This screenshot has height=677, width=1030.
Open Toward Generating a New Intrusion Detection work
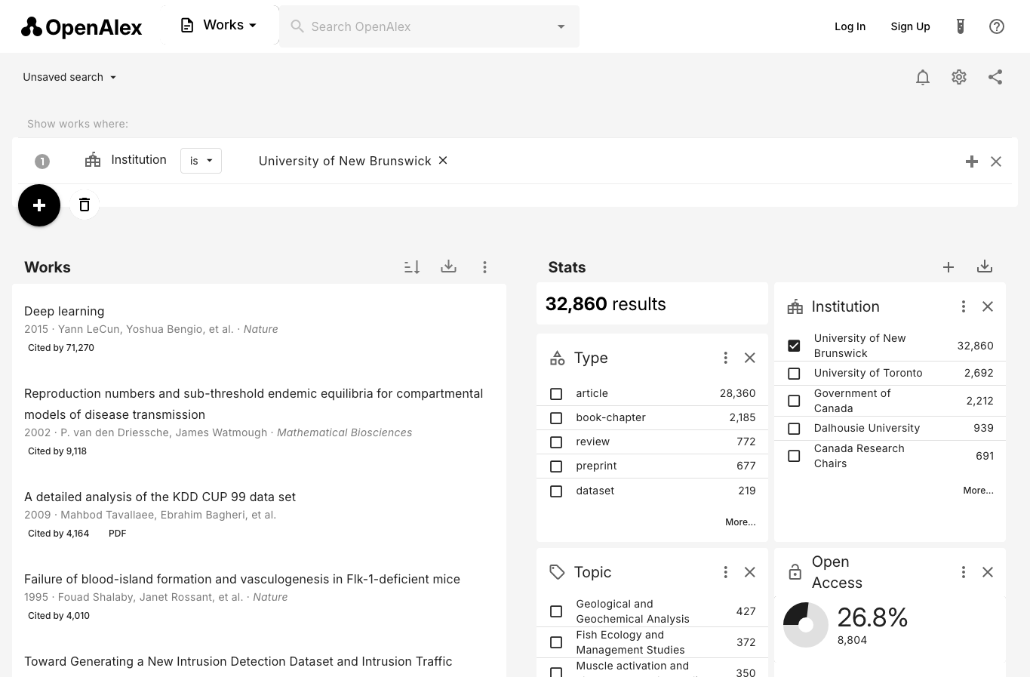238,661
